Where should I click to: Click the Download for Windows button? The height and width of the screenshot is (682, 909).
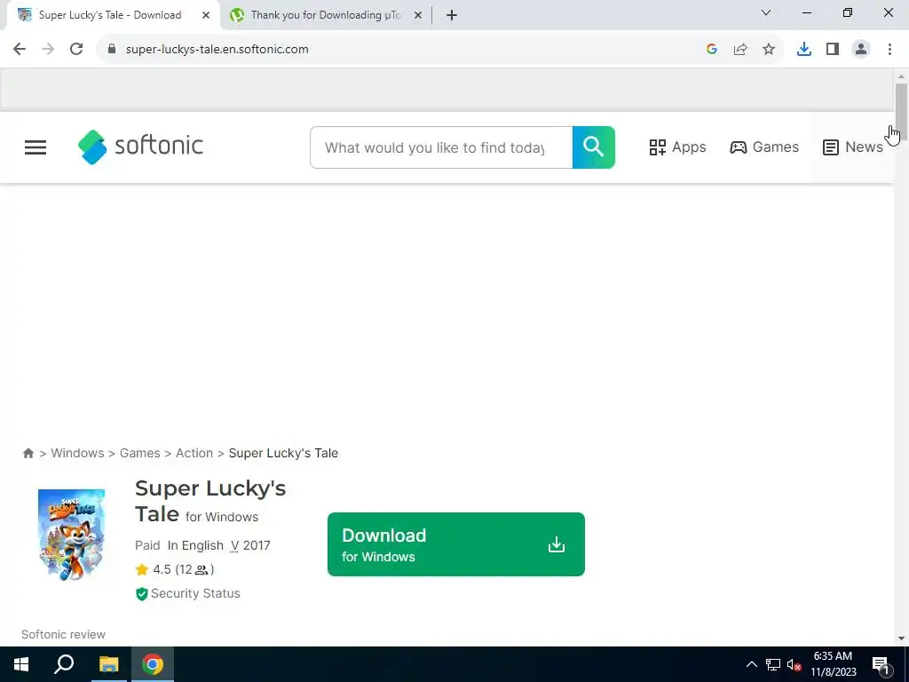pos(455,544)
